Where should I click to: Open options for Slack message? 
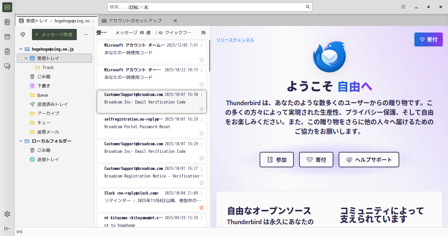tap(202, 193)
